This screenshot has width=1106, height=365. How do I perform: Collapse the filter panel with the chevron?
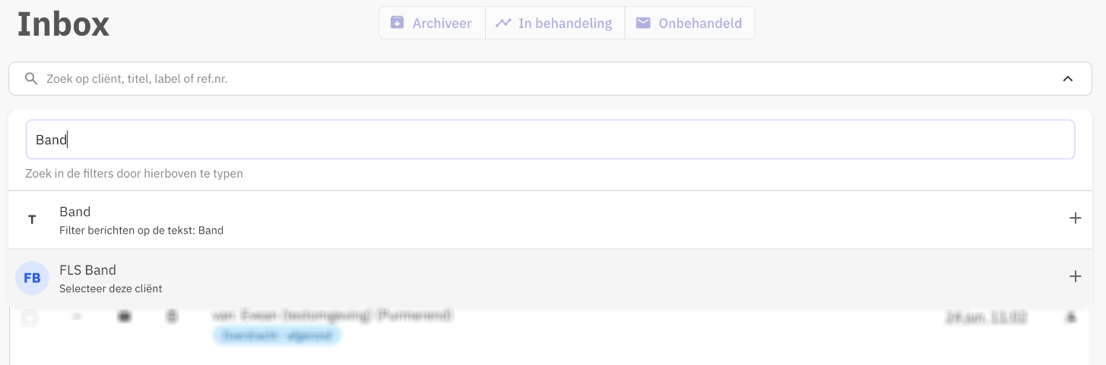(x=1068, y=79)
